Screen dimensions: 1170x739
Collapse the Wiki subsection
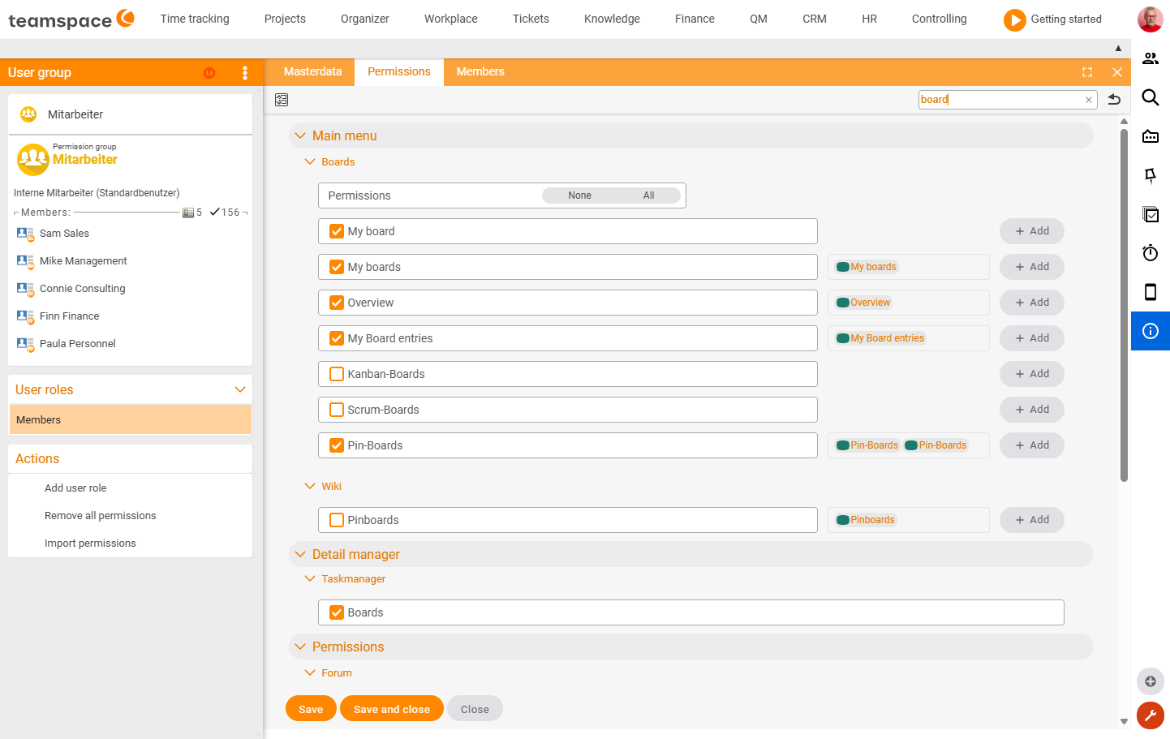pyautogui.click(x=309, y=486)
